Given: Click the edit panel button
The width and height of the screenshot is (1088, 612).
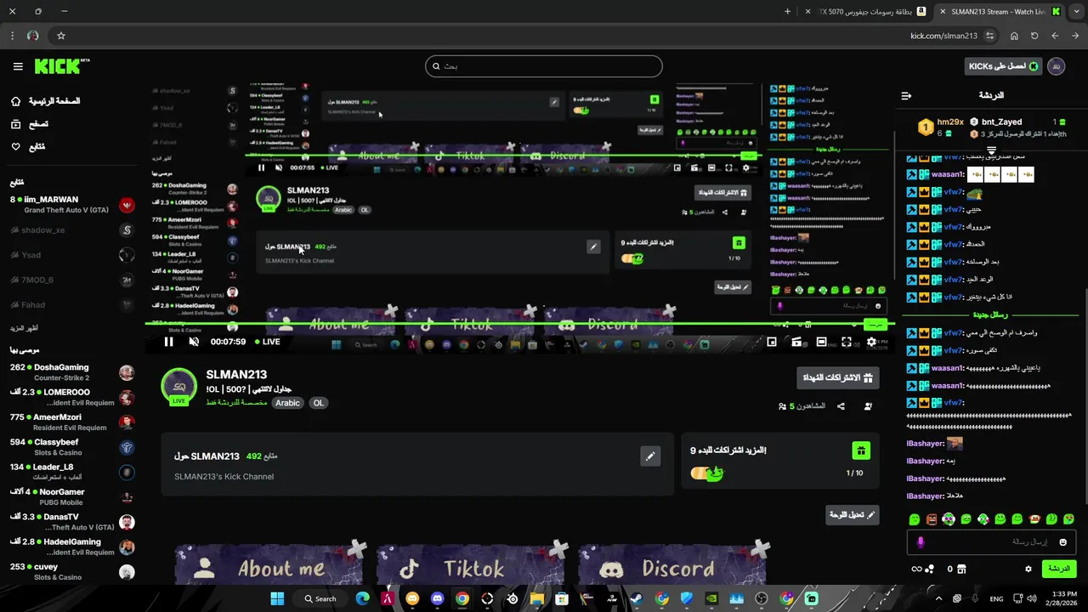Looking at the screenshot, I should tap(853, 515).
